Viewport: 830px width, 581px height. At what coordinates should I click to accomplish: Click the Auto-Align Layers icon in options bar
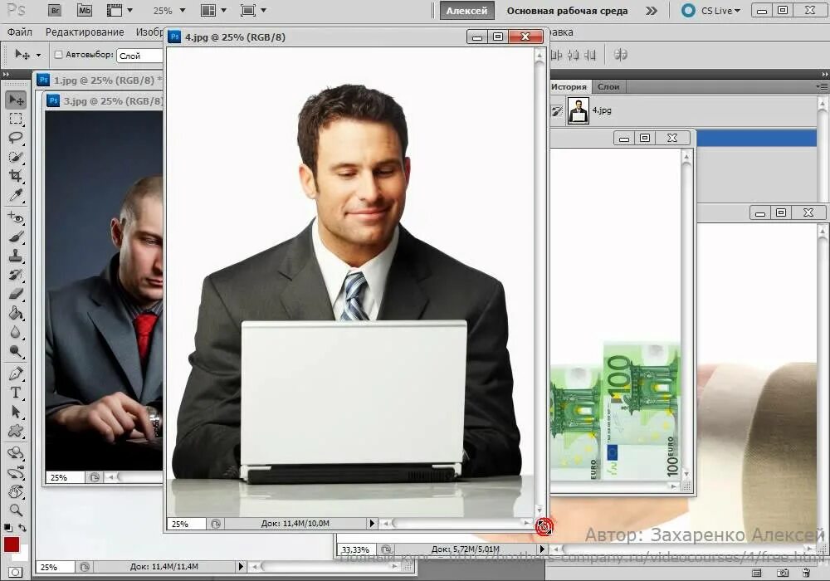(620, 55)
